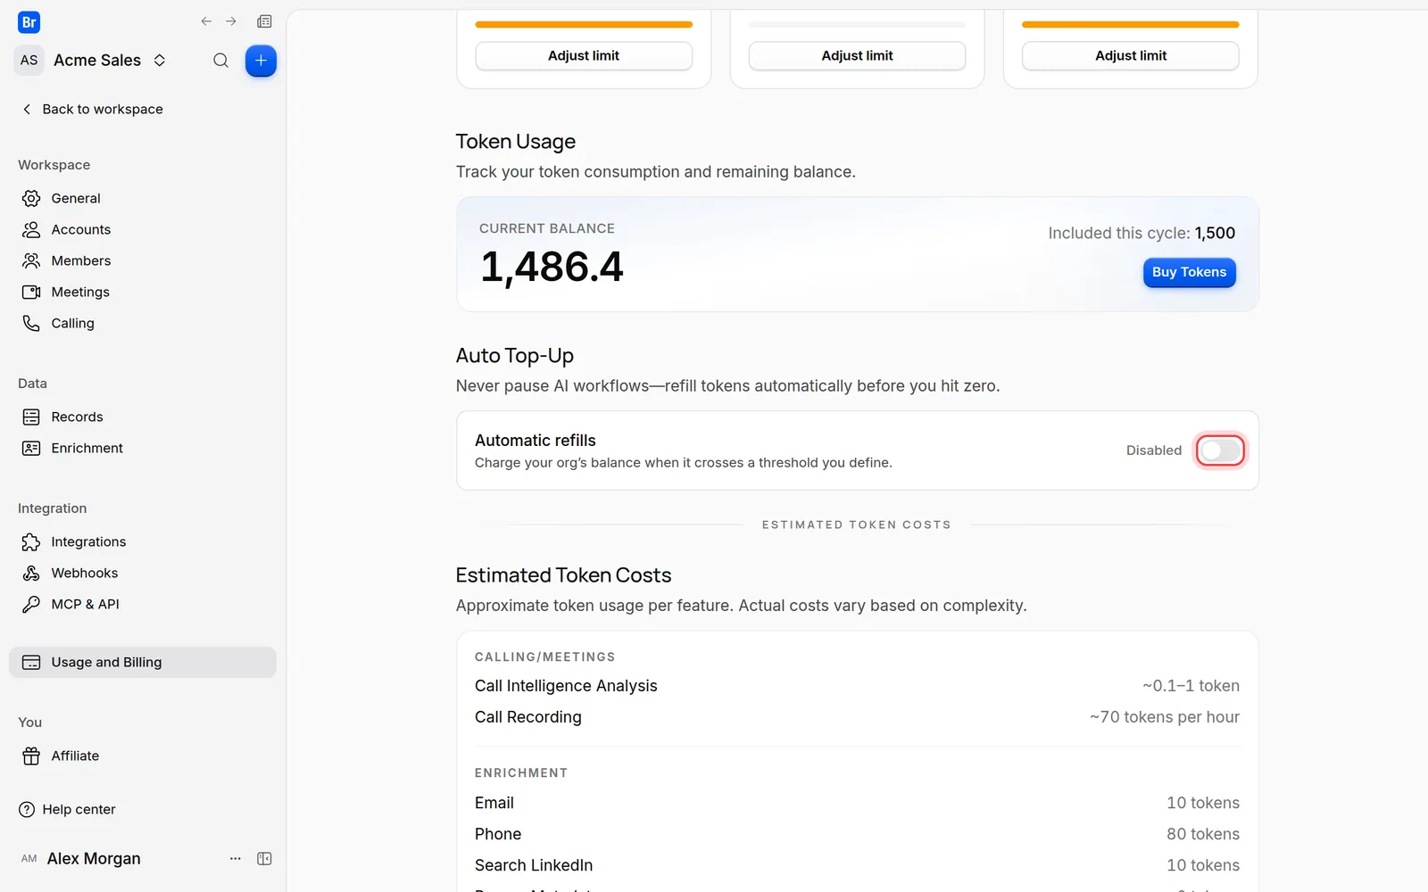Screen dimensions: 1428x892
Task: Open the three-dots menu beside Alex Morgan
Action: click(x=236, y=858)
